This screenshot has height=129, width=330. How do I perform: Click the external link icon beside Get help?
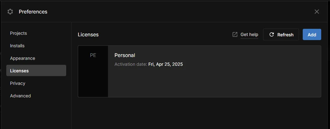pos(235,34)
